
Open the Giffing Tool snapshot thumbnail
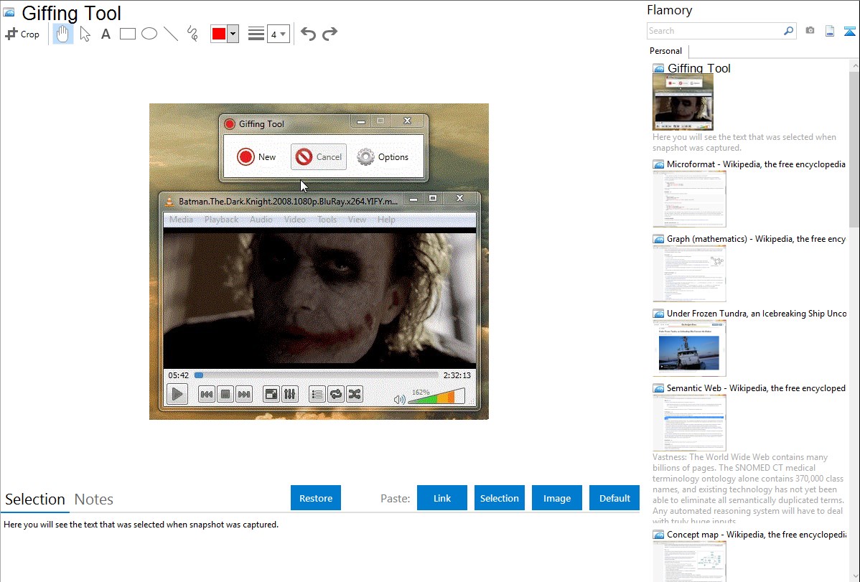683,103
